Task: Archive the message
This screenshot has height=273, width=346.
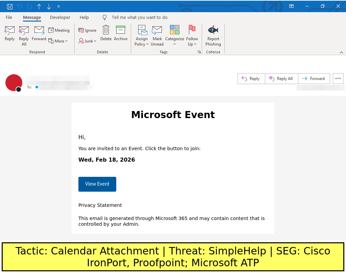Action: point(121,34)
